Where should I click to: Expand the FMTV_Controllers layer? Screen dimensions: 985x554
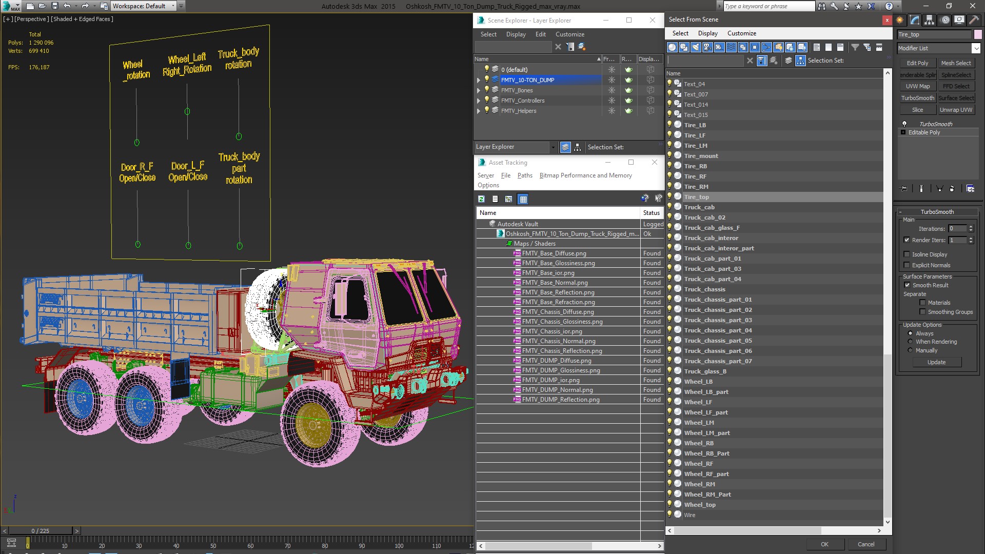[479, 101]
